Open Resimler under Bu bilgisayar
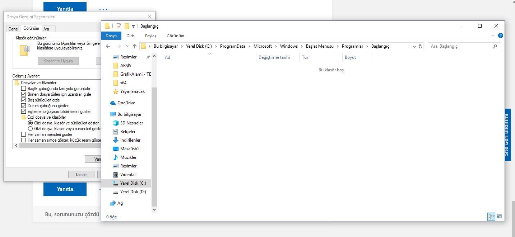 [x=128, y=166]
